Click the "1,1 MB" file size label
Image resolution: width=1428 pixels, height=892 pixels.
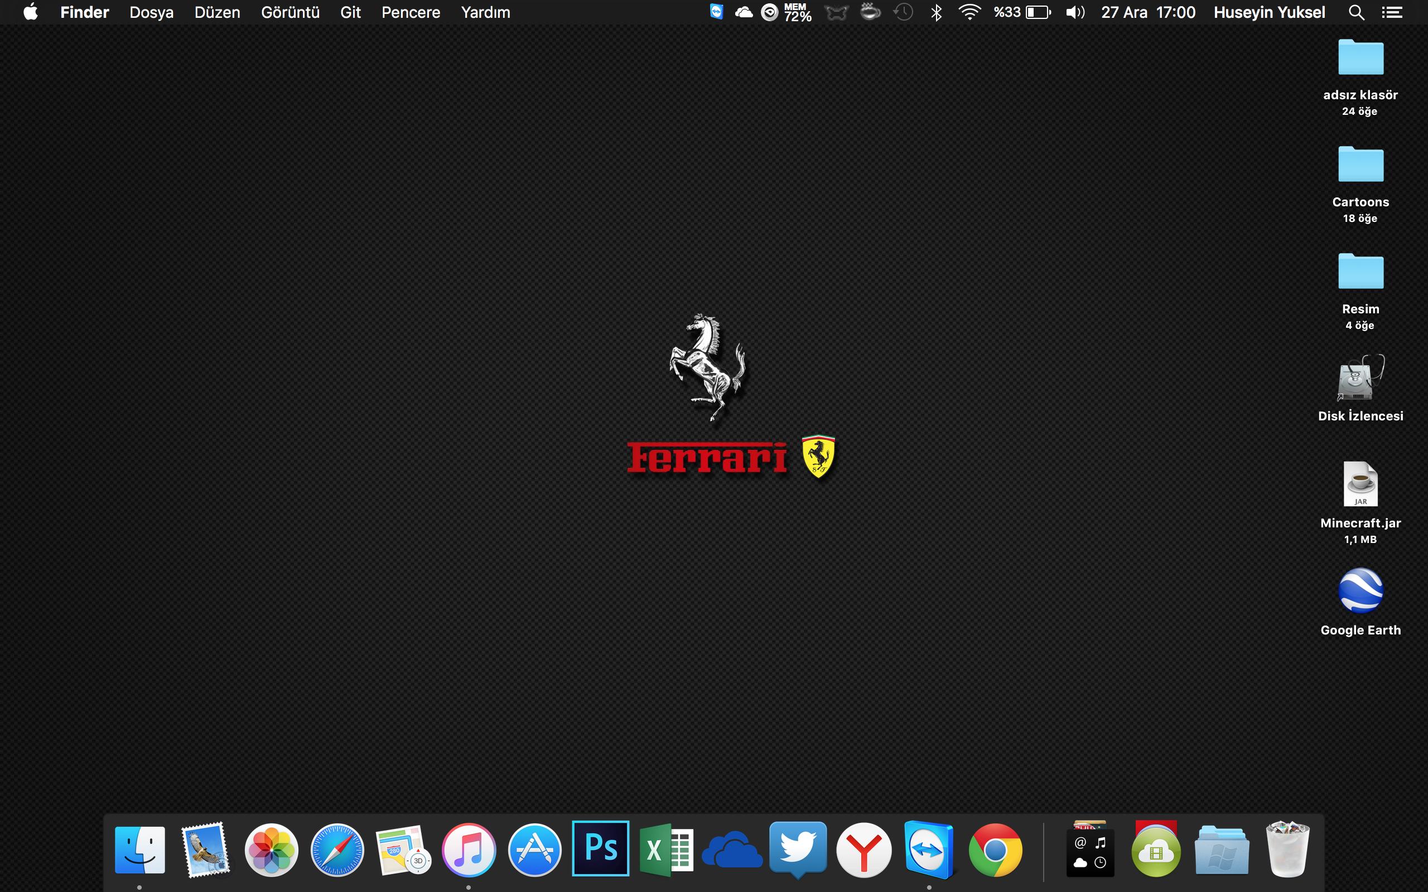tap(1360, 539)
